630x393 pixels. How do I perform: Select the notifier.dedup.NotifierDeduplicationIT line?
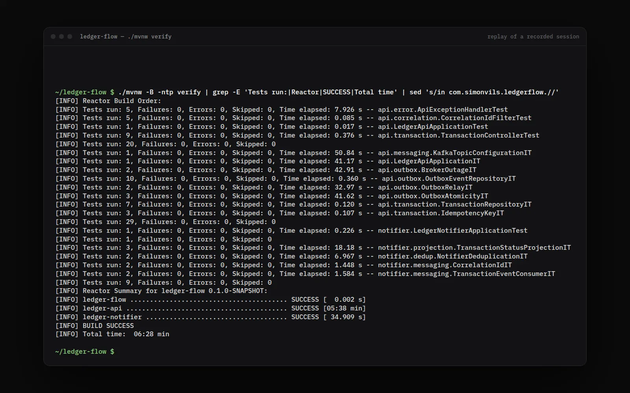pos(291,256)
